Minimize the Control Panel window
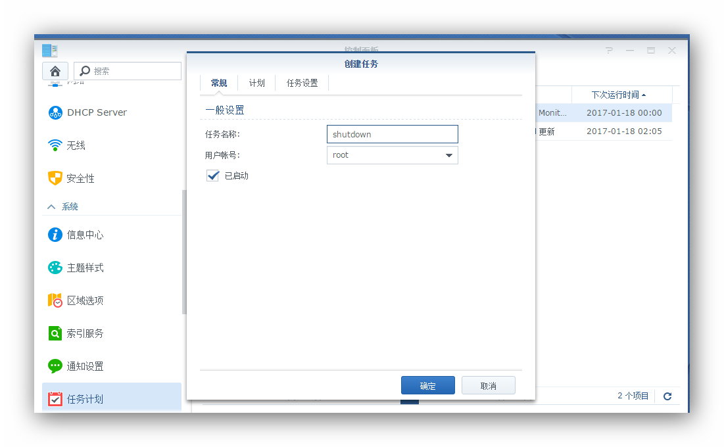This screenshot has height=447, width=724. 630,51
